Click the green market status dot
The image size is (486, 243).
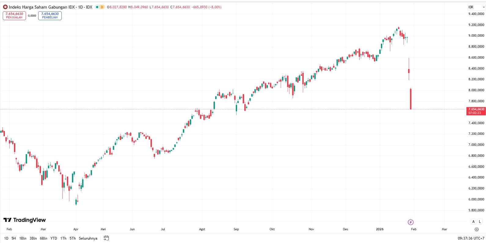coord(97,7)
